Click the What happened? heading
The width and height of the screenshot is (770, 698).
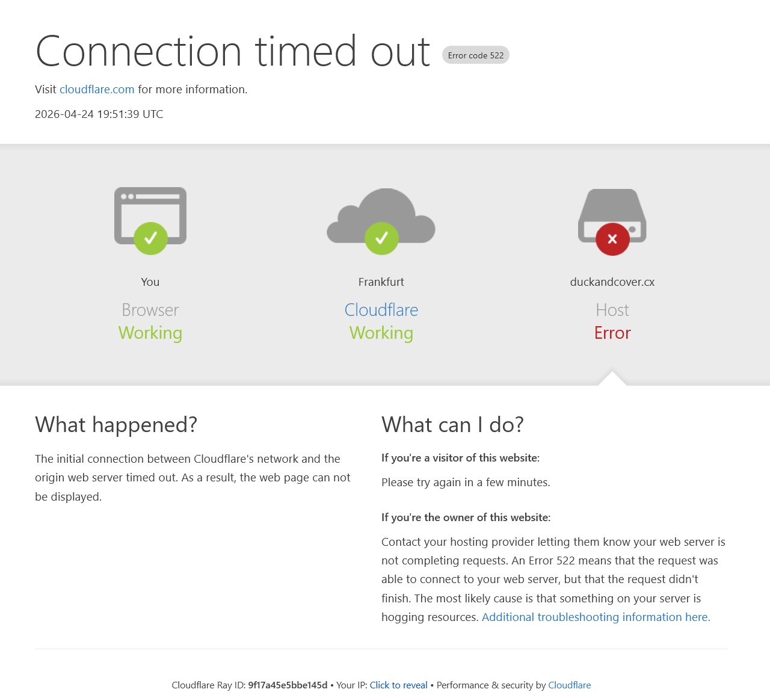point(116,425)
